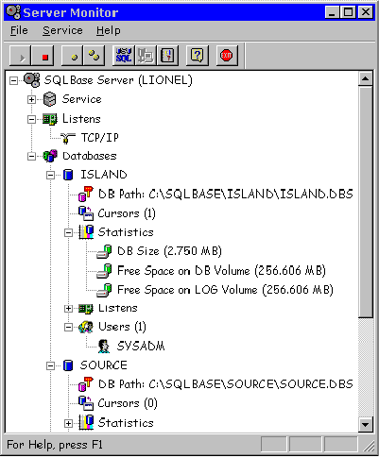Image resolution: width=379 pixels, height=458 pixels.
Task: Click the ISLAND blue database cylinder icon
Action: 68,175
